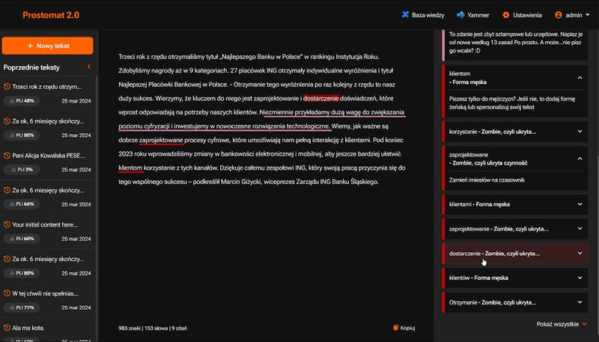The height and width of the screenshot is (342, 599).
Task: Click the Prostomat 2.0 logo
Action: tap(51, 15)
